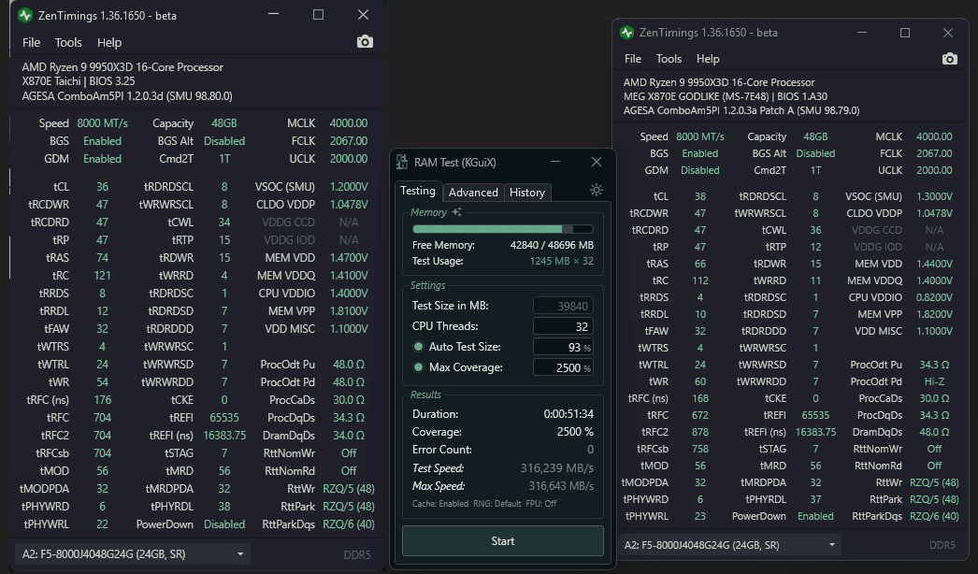Switch to the Advanced tab in RAM Test
This screenshot has height=574, width=978.
473,193
